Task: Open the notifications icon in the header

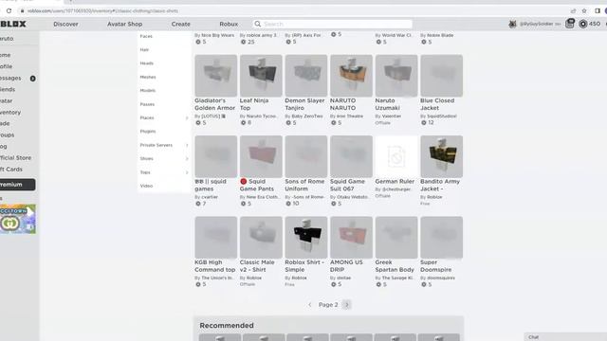Action: (x=569, y=24)
